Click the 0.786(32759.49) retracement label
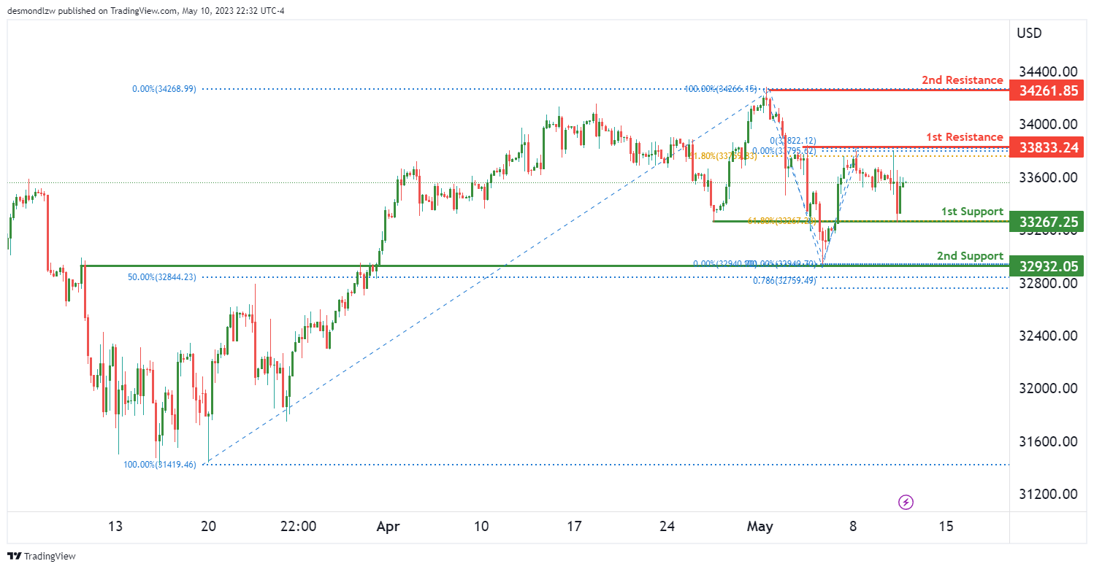The height and width of the screenshot is (569, 1094). (x=784, y=280)
